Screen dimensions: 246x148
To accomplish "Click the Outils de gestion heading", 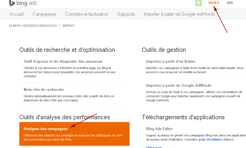I will click(x=164, y=50).
